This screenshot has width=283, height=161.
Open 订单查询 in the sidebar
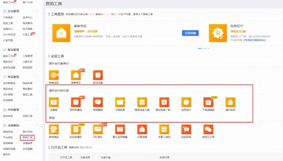(8, 18)
